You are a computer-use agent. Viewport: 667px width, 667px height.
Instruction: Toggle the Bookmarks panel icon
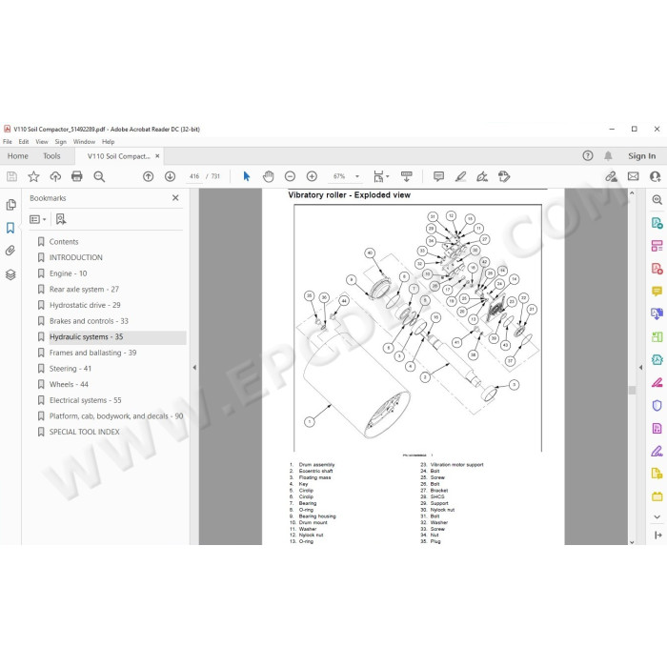10,228
